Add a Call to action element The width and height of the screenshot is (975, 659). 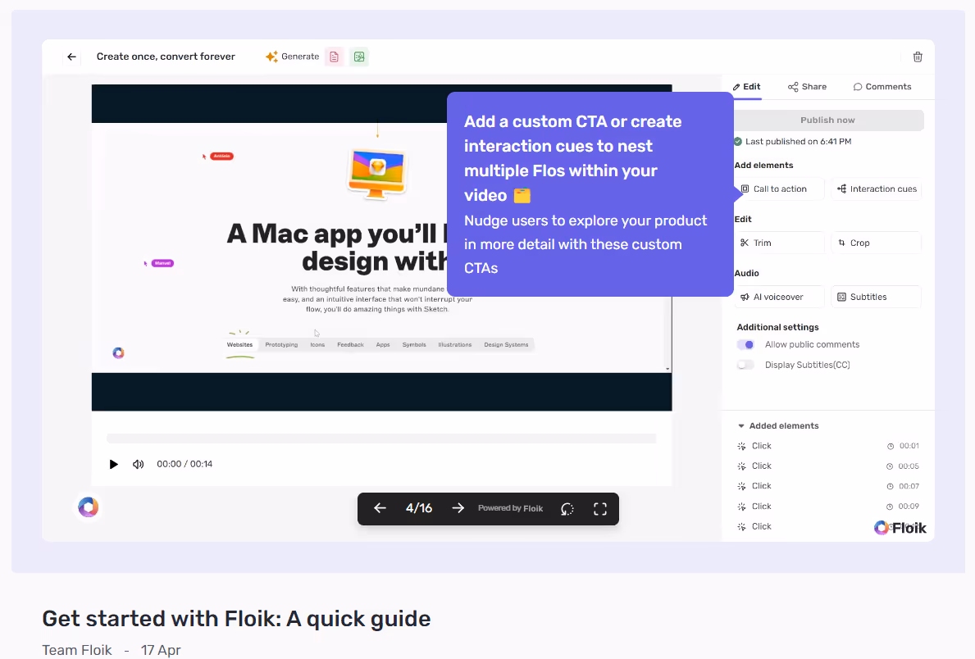778,189
